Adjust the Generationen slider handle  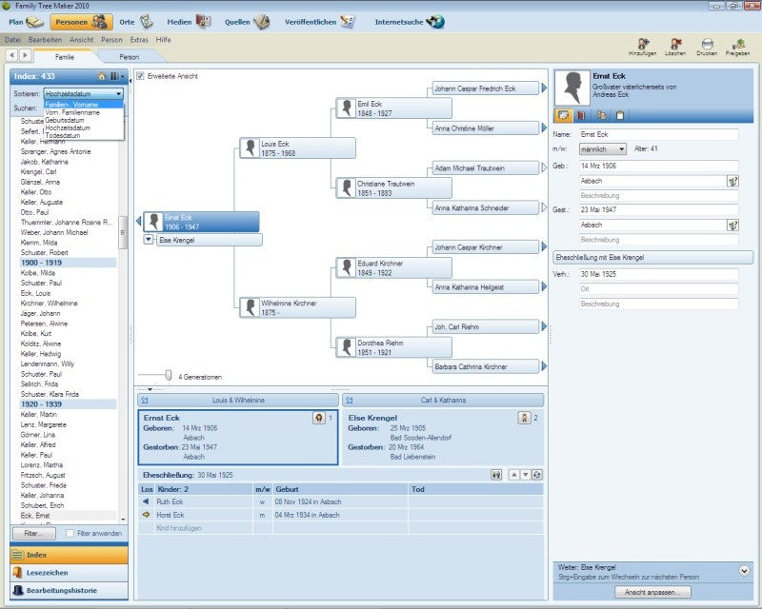(169, 375)
